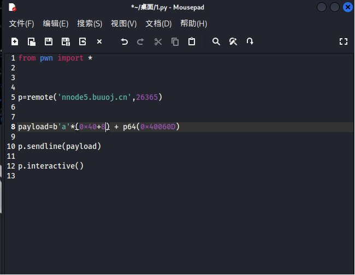The image size is (355, 275).
Task: Expand the 视图(V) menu
Action: (123, 23)
